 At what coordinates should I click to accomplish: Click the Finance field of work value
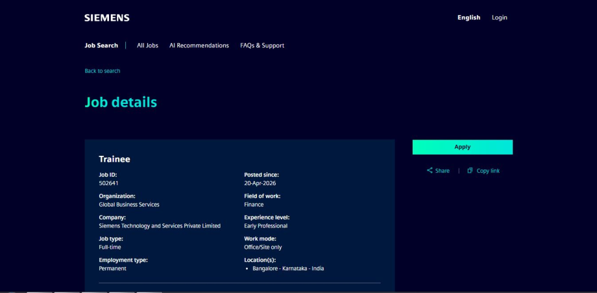254,205
